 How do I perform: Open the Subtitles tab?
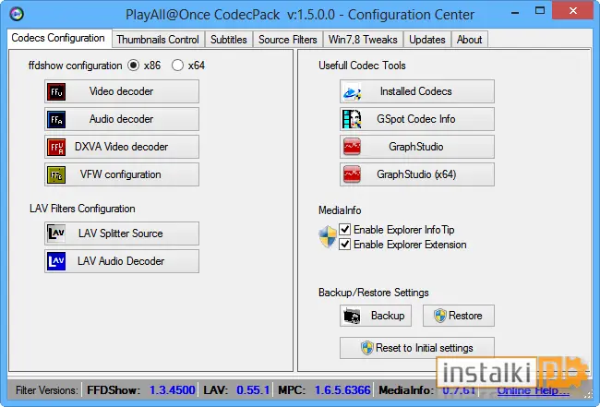tap(229, 40)
